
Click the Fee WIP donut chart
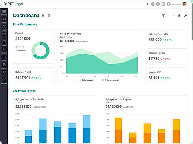tap(40, 50)
